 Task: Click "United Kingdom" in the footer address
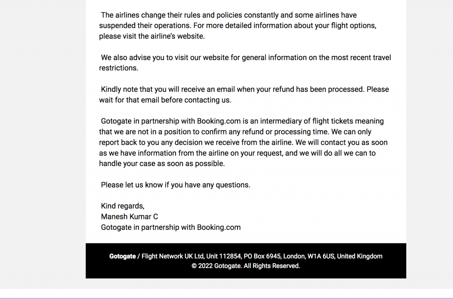coord(360,257)
